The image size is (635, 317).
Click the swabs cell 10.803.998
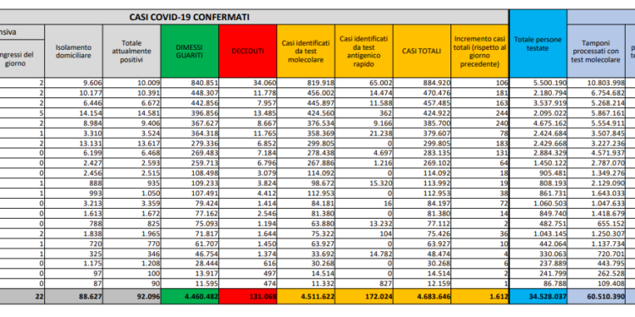click(596, 83)
